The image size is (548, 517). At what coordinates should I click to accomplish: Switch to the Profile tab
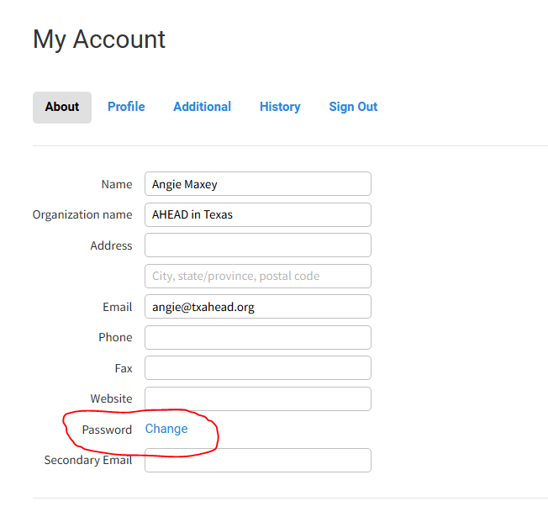[126, 107]
